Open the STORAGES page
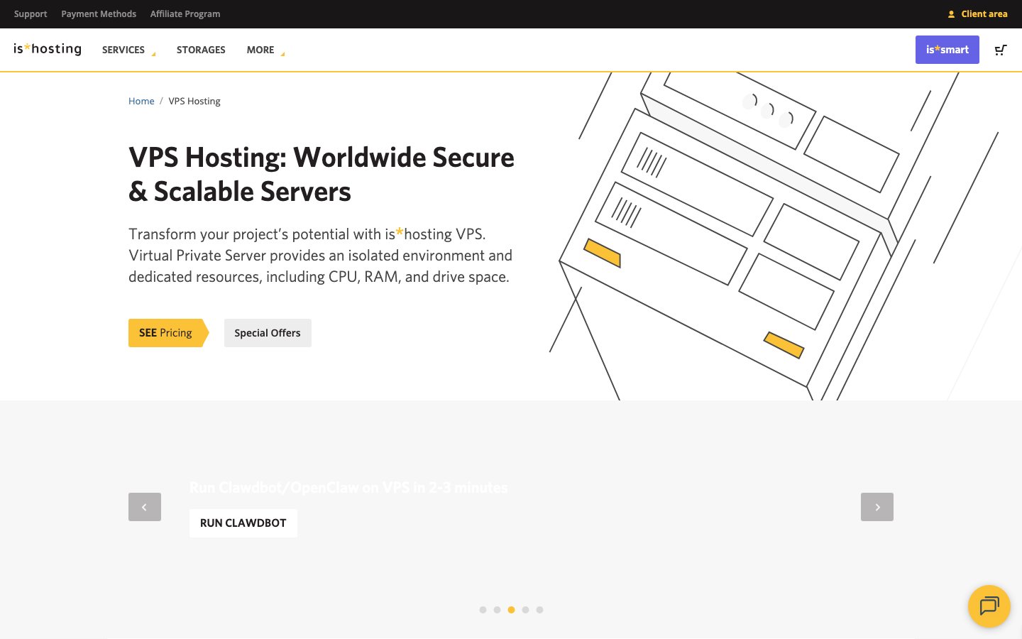Image resolution: width=1022 pixels, height=639 pixels. (201, 50)
